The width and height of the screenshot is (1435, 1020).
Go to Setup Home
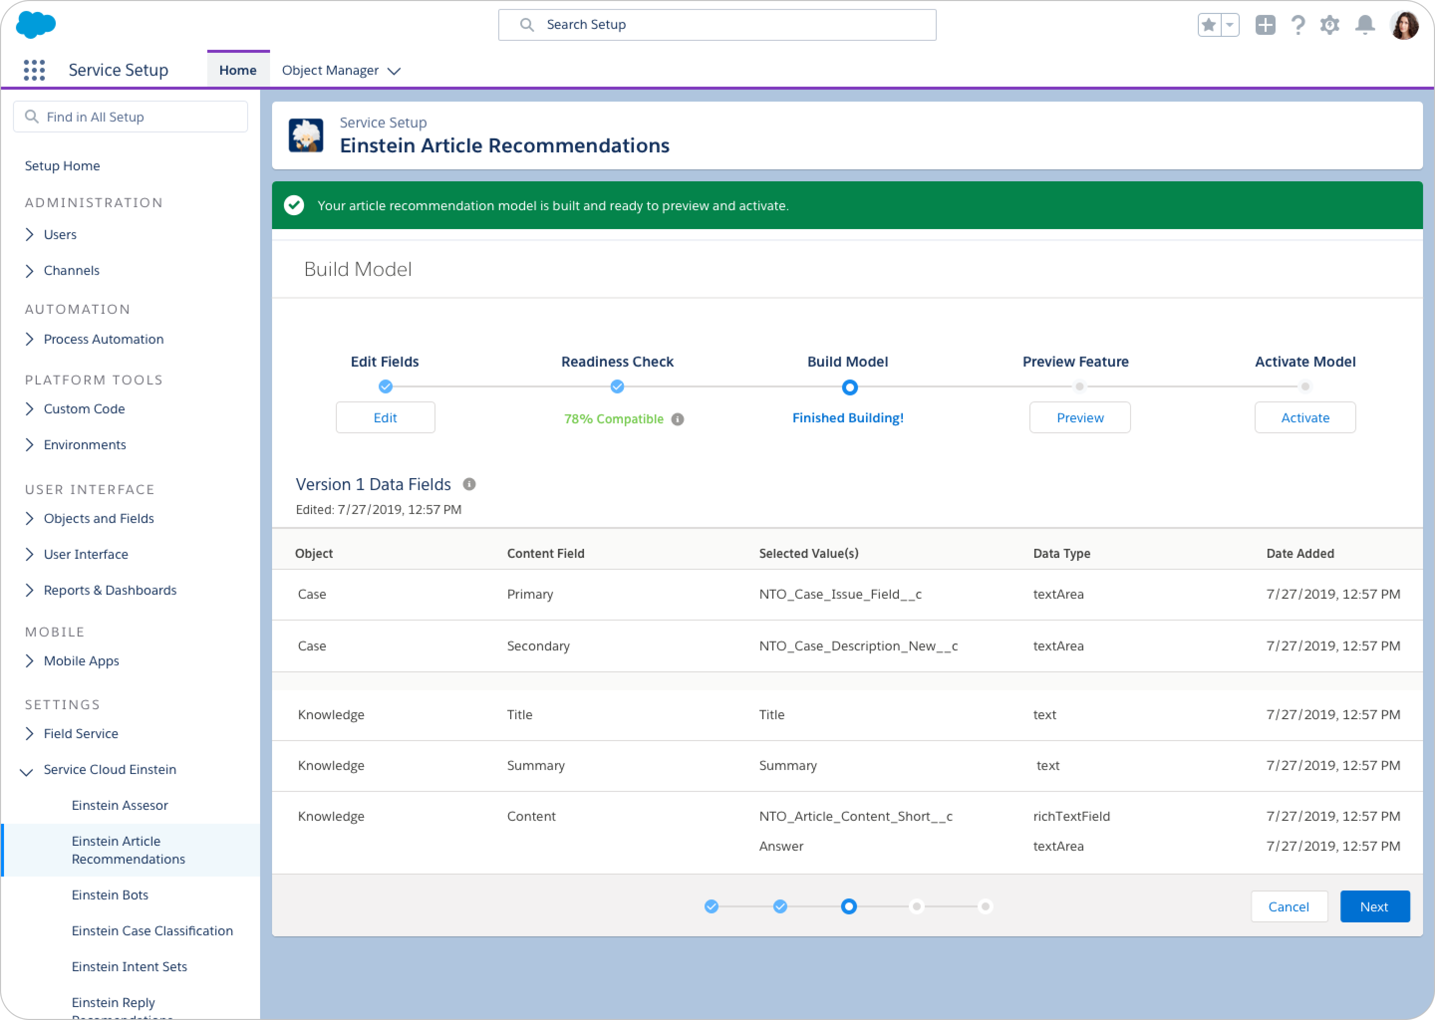coord(62,166)
